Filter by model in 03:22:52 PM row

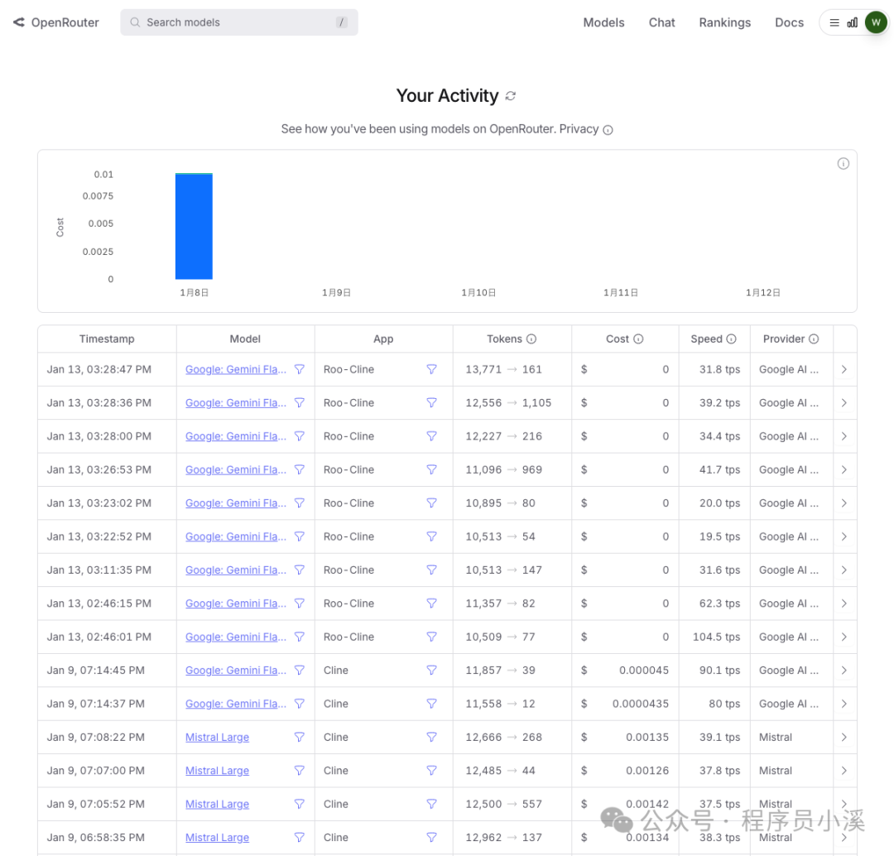(x=300, y=536)
